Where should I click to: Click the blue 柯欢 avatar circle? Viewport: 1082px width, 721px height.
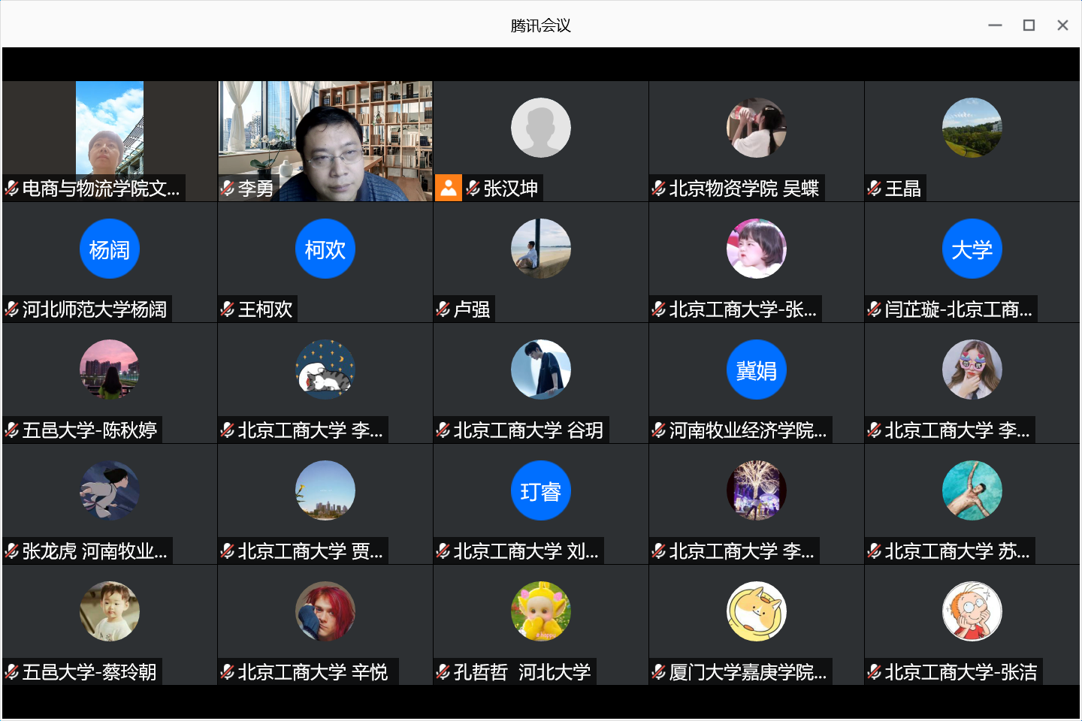point(325,249)
